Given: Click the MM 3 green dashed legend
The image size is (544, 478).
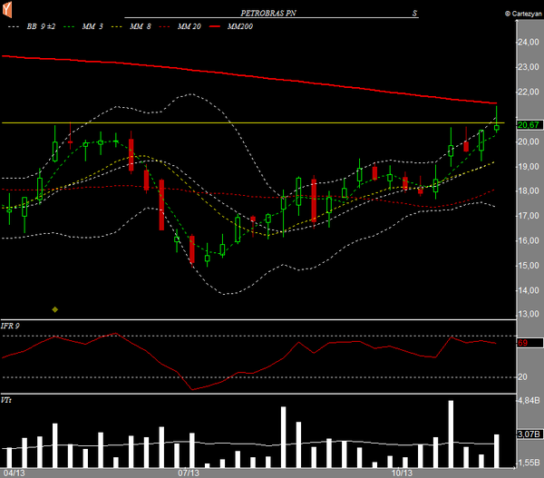Looking at the screenshot, I should point(83,26).
